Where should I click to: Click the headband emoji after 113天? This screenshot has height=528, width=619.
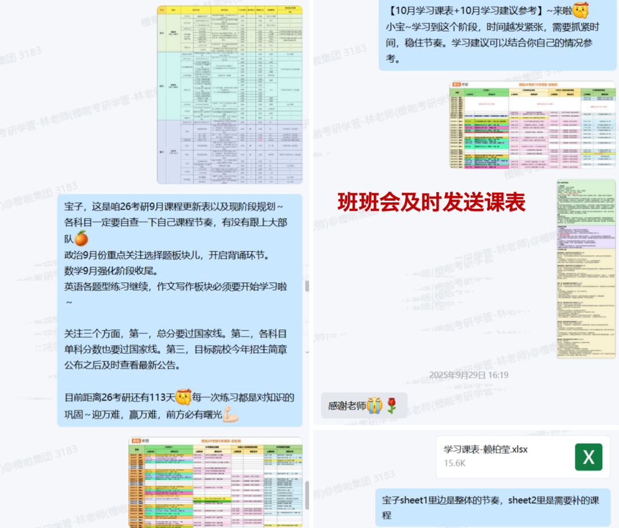[x=183, y=397]
